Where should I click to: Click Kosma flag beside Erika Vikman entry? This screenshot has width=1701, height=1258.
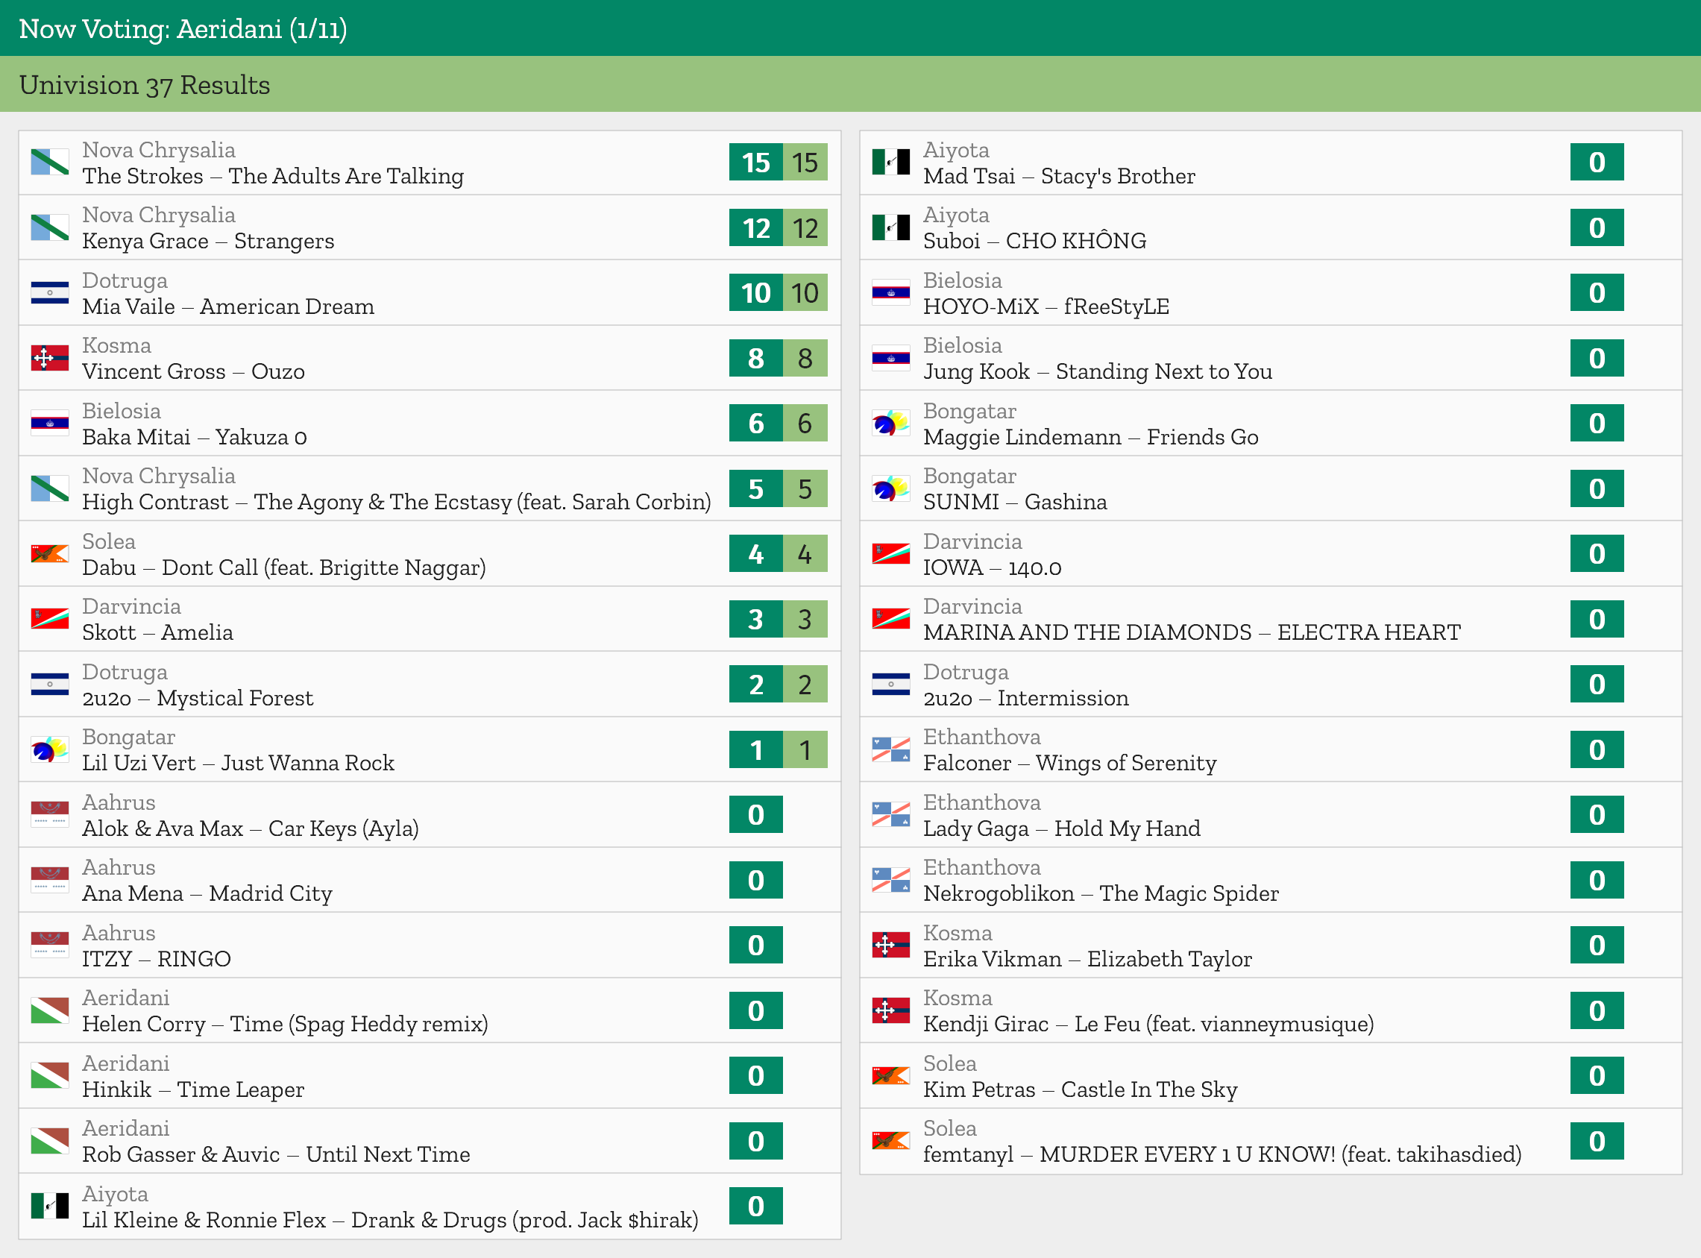[891, 945]
